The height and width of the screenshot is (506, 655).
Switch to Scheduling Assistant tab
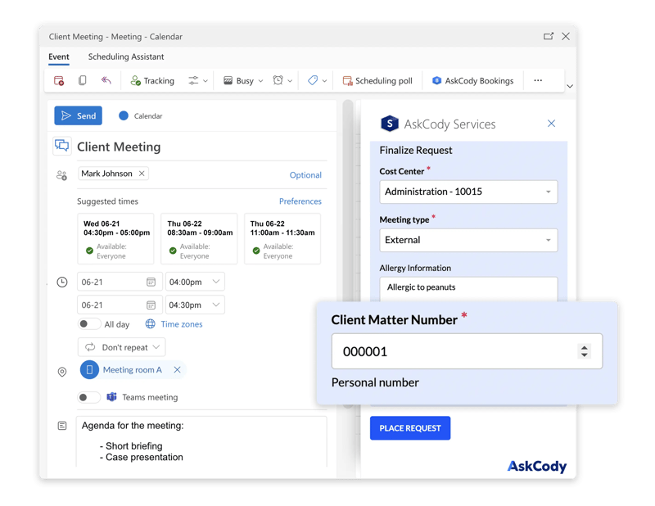coord(126,56)
